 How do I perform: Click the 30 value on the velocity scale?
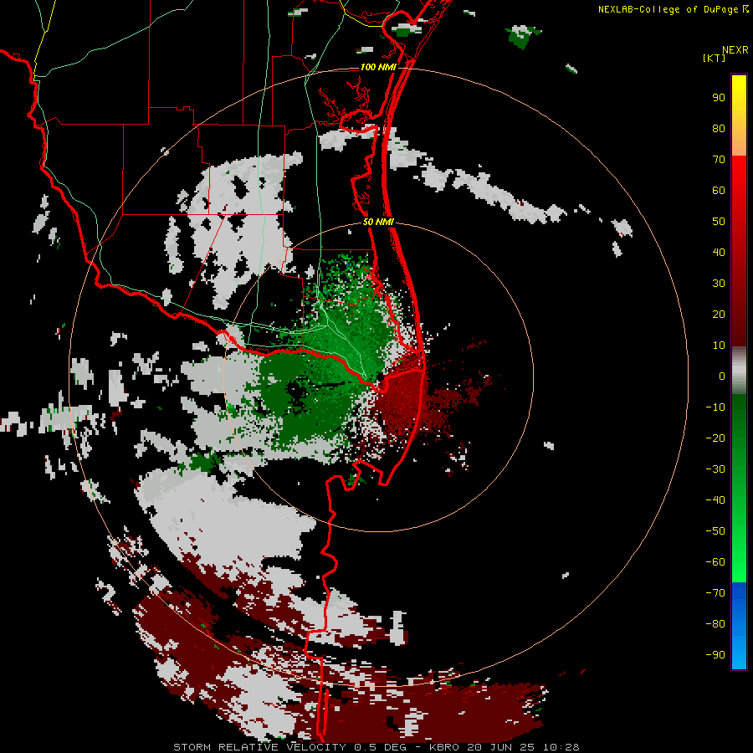[x=719, y=284]
